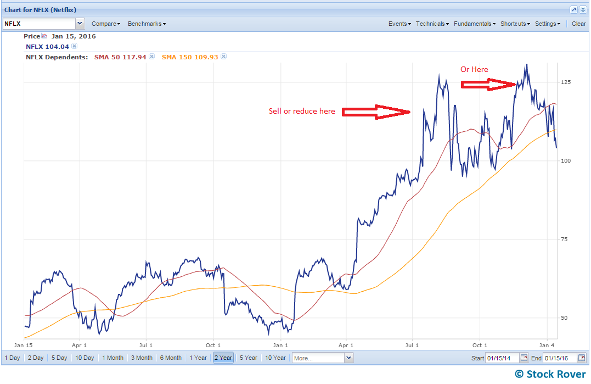Click the price chart type icon
This screenshot has width=591, height=384.
44,36
